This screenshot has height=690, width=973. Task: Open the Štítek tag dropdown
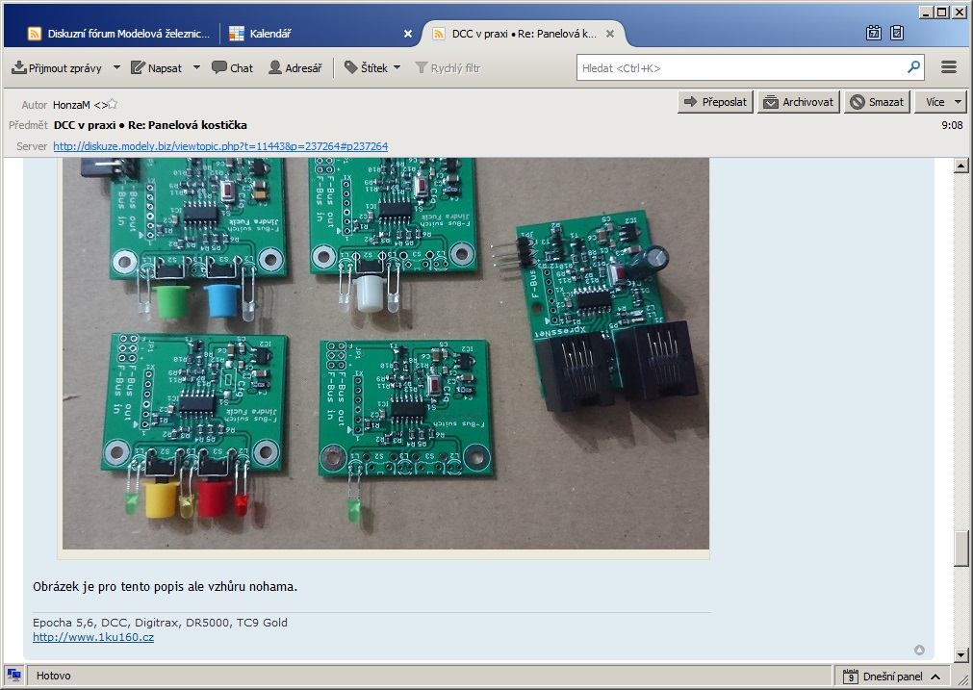372,68
